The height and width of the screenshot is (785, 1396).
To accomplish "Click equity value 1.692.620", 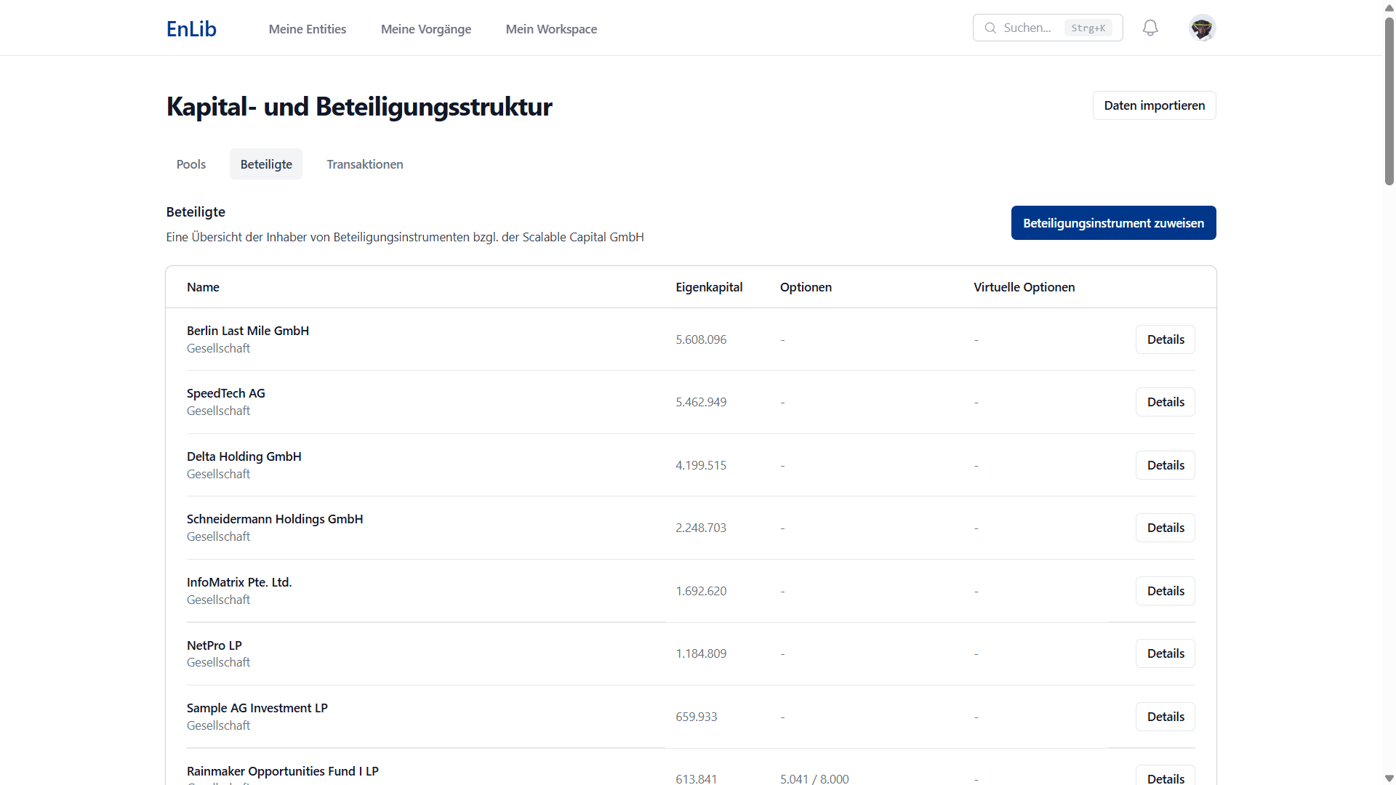I will click(701, 591).
